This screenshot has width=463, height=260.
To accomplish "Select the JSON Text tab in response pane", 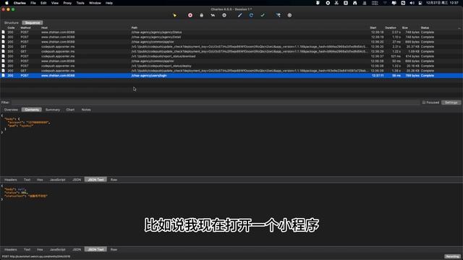I will pos(95,249).
